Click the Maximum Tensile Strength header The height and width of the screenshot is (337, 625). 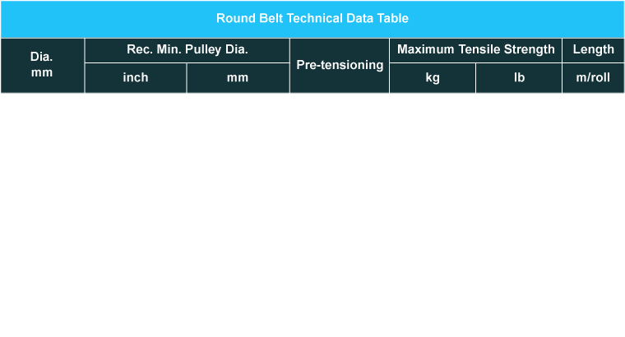(475, 50)
